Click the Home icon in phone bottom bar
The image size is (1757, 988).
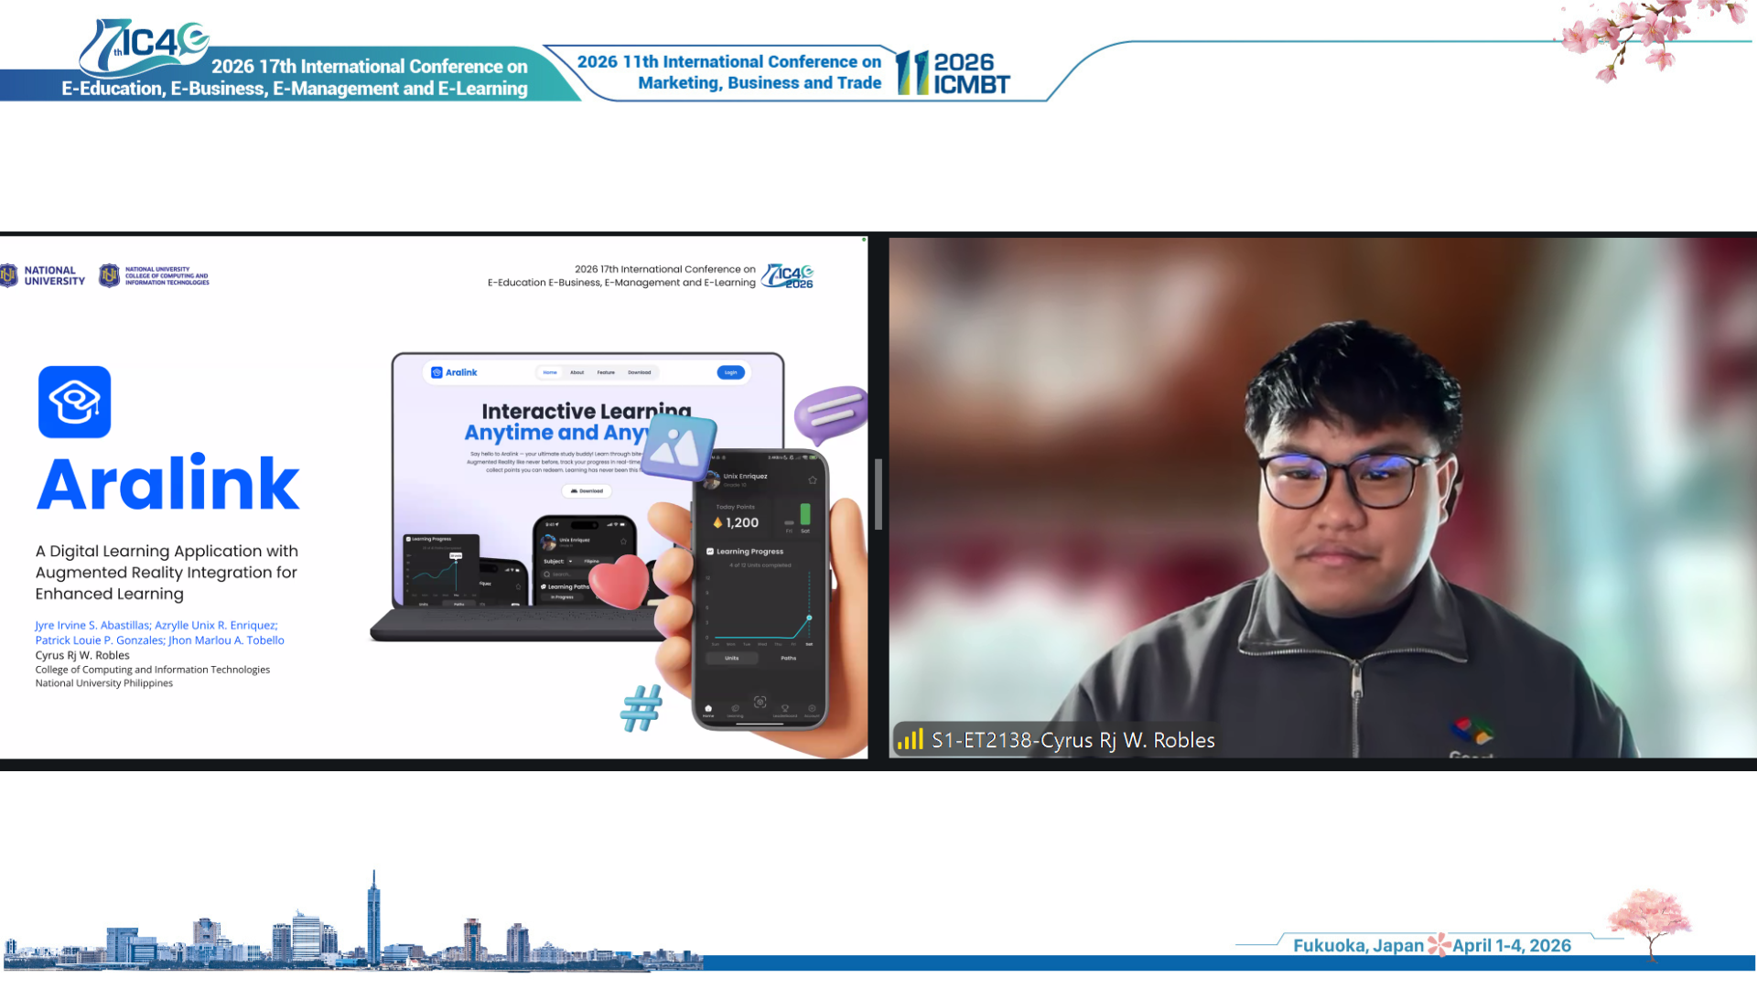[708, 710]
